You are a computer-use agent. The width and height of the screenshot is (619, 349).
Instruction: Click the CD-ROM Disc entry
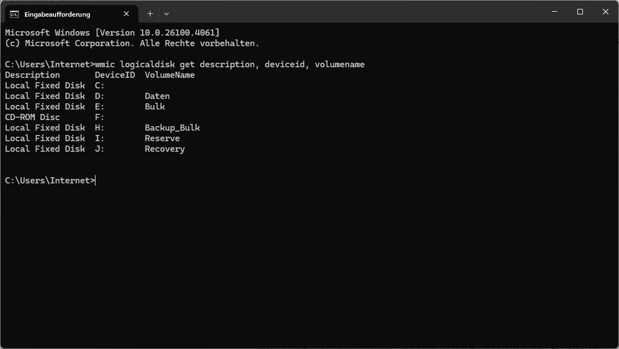(32, 117)
